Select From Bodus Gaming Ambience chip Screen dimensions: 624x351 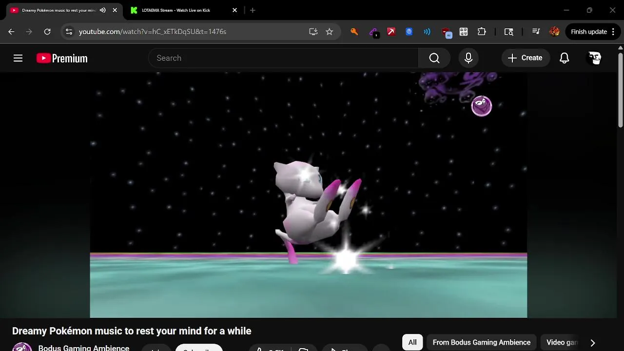(x=482, y=342)
